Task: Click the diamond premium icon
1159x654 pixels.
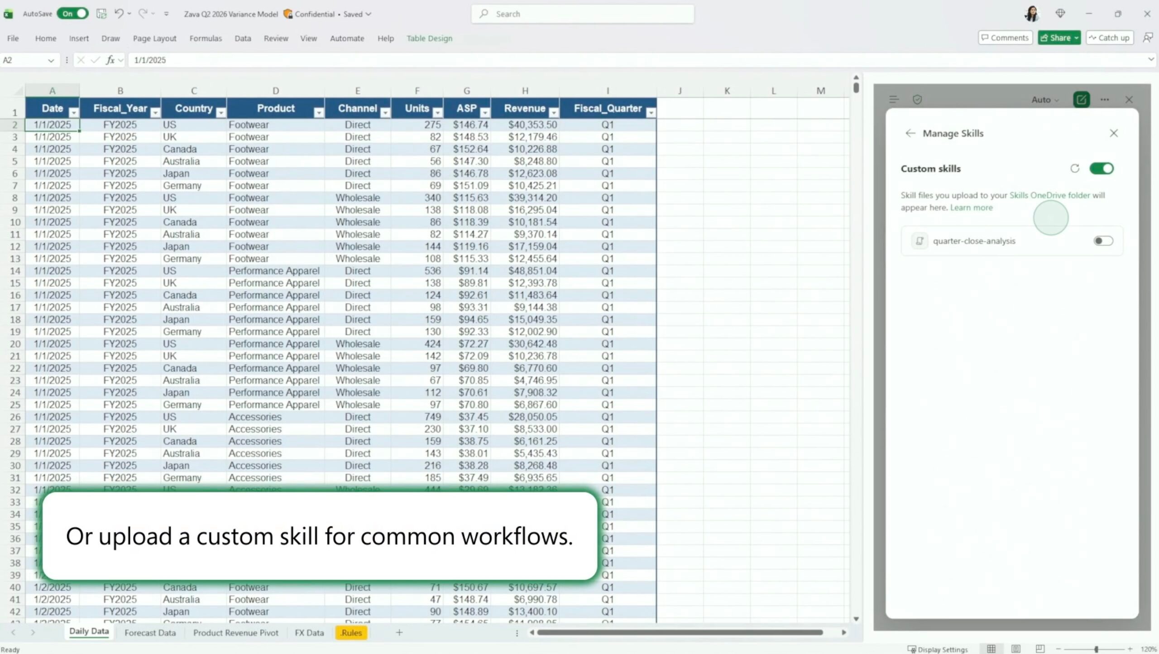Action: (1060, 14)
